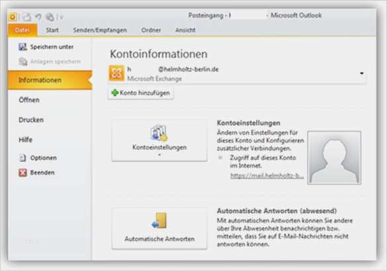Viewport: 387px width, 271px height.
Task: Click the green plus icon for adding account
Action: tap(114, 93)
